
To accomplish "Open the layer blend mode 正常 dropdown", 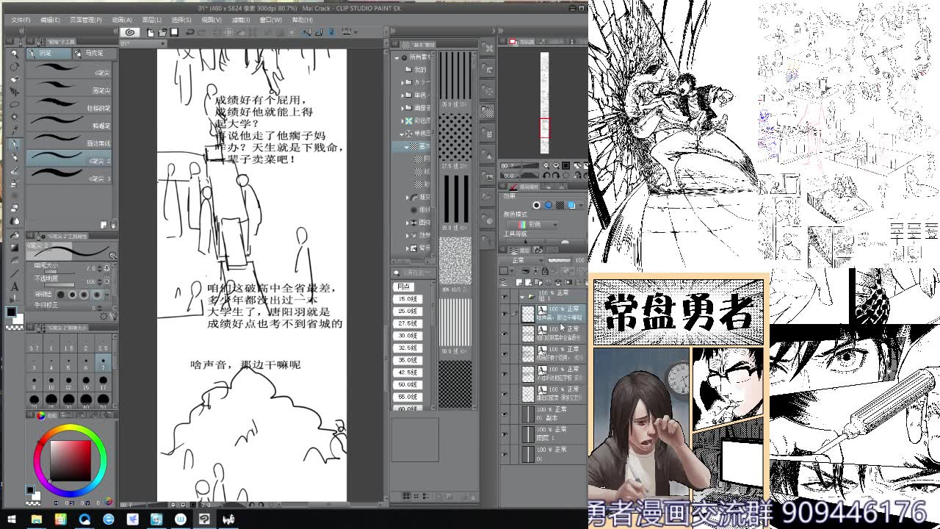I will point(521,260).
